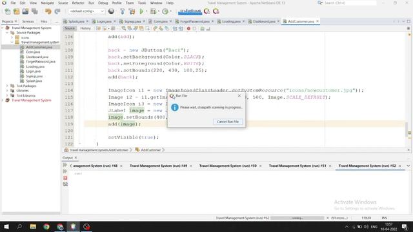Click the Search field magnifier icon

coord(320,3)
